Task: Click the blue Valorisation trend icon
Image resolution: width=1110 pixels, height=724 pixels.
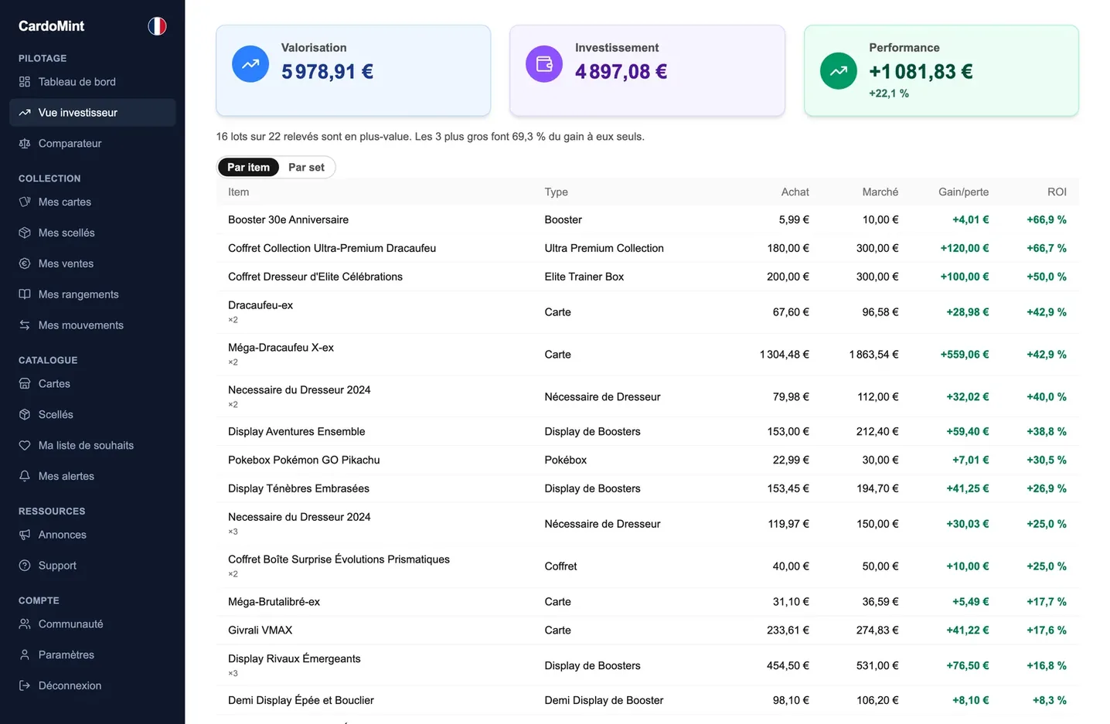Action: coord(250,64)
